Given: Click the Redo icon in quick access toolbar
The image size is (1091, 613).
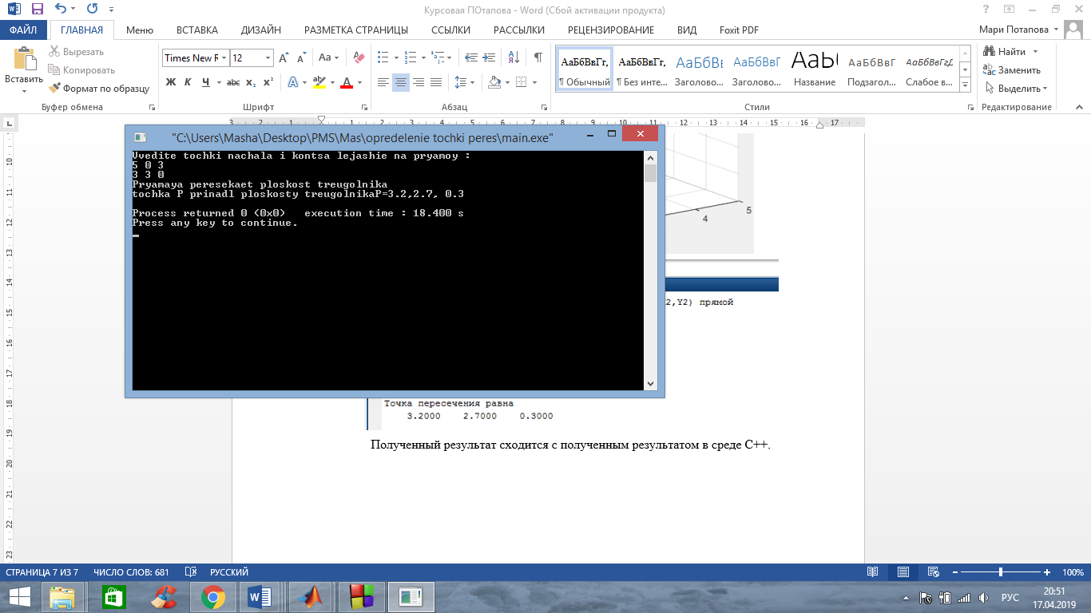Looking at the screenshot, I should coord(91,10).
